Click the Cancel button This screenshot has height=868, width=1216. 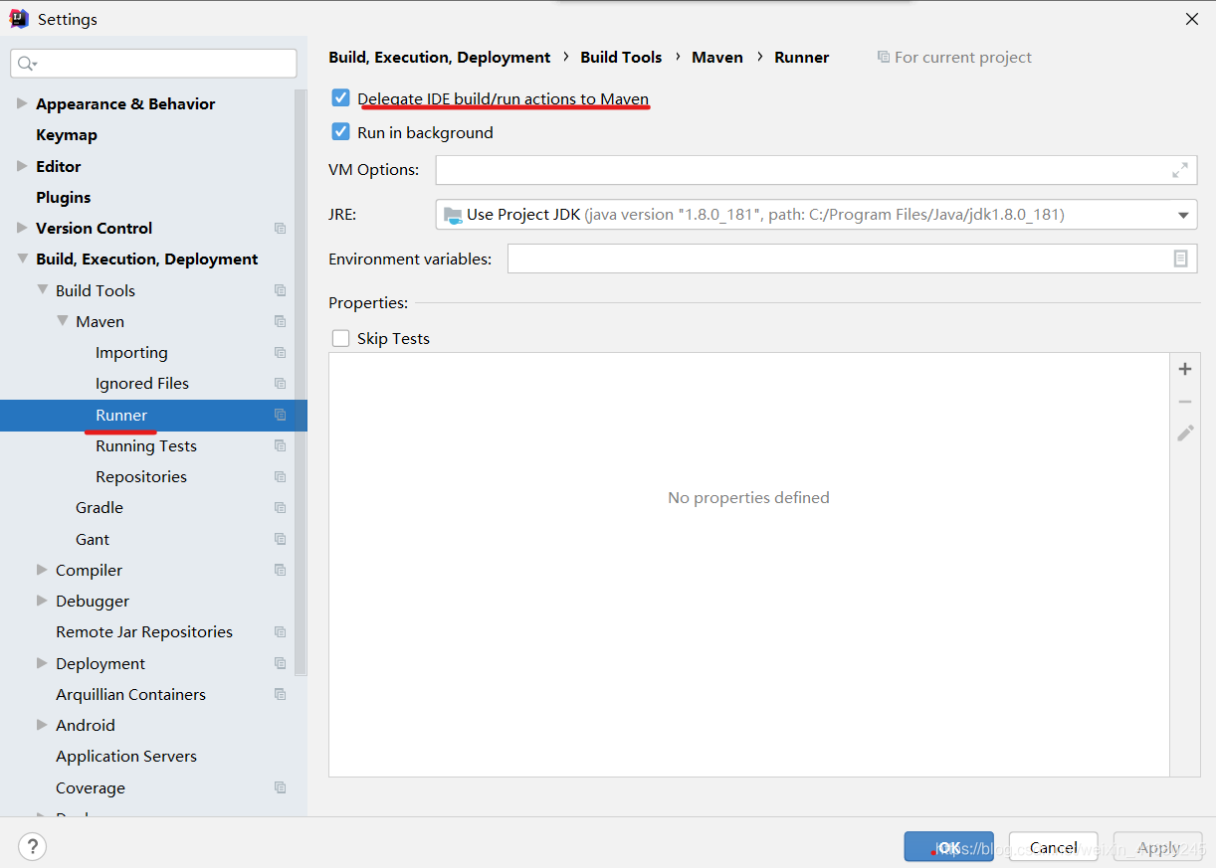tap(1053, 846)
